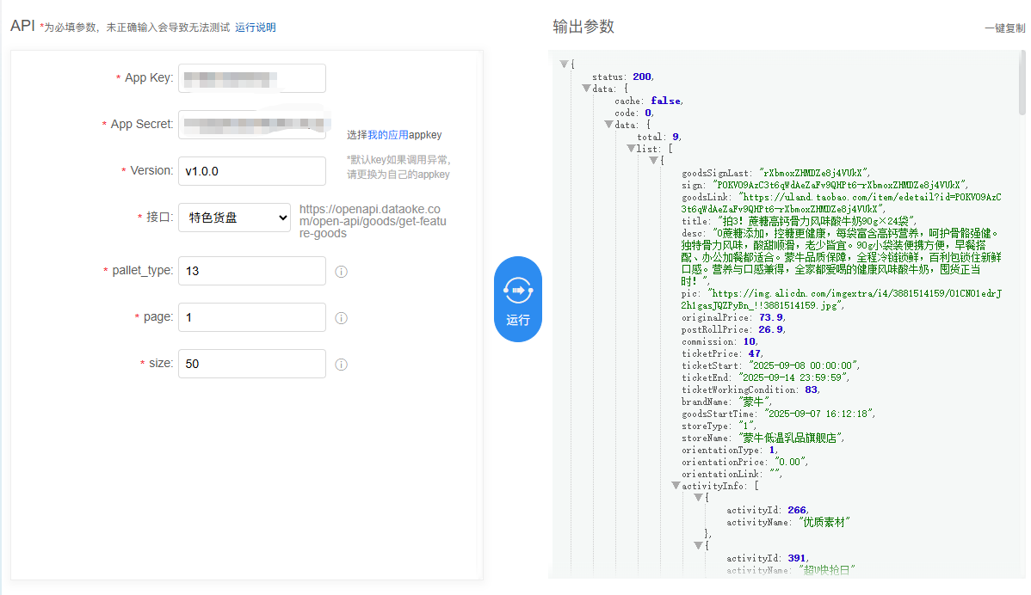
Task: Click the pallet_type input showing 13
Action: (x=251, y=271)
